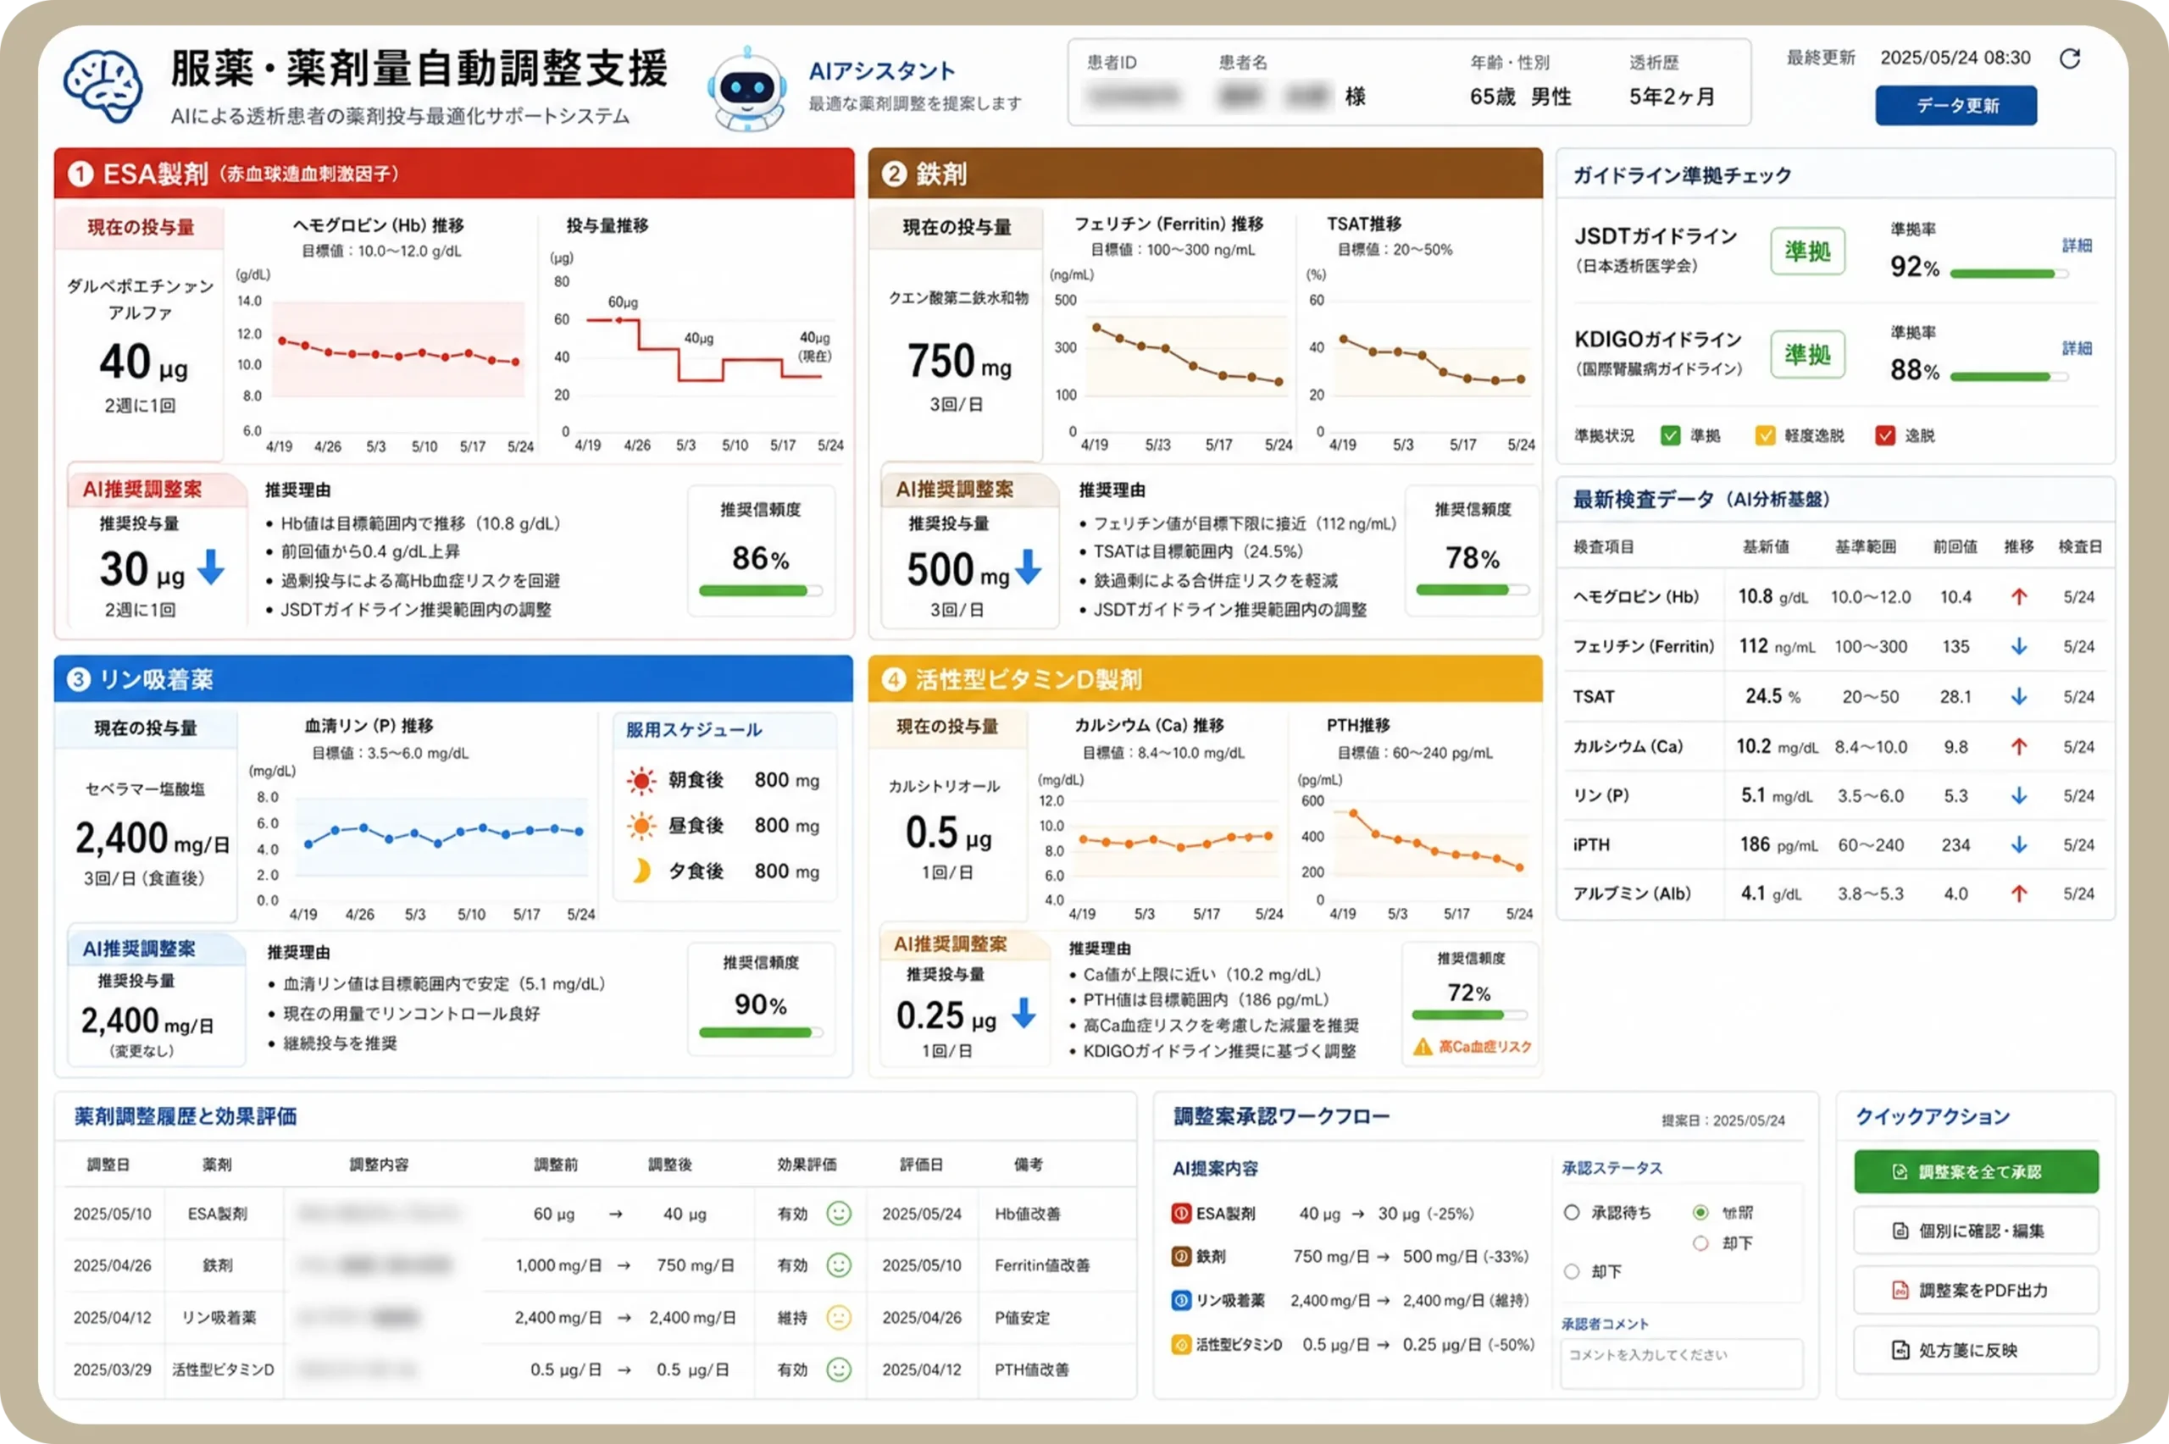Viewport: 2169px width, 1444px height.
Task: Click the 調整案を全て承認 button
Action: (x=1977, y=1171)
